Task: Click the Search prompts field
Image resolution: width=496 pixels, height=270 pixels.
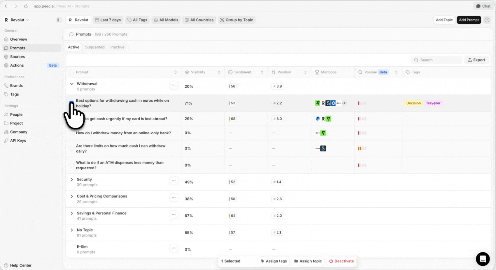Action: coord(436,60)
